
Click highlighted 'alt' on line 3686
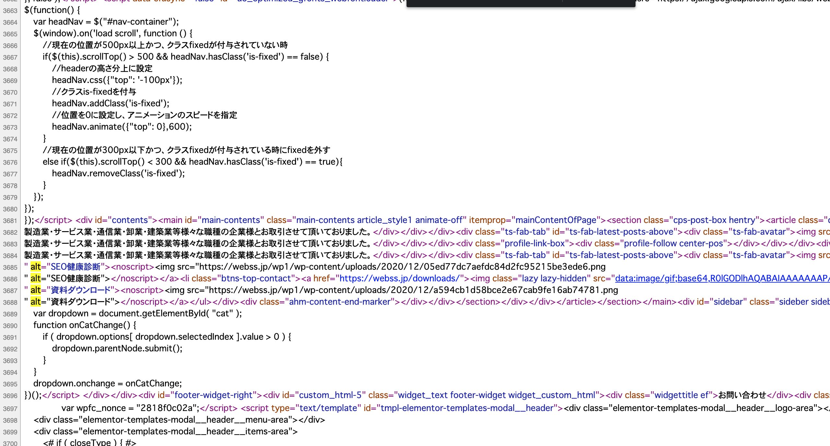(36, 278)
